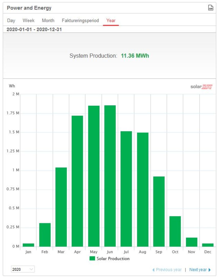Select the Year tab
This screenshot has width=218, height=277.
(x=111, y=21)
